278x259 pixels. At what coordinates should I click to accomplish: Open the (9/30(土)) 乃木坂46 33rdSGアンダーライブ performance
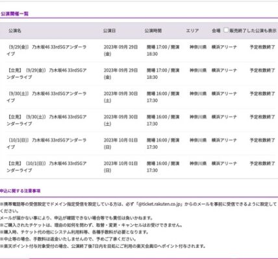47,97
